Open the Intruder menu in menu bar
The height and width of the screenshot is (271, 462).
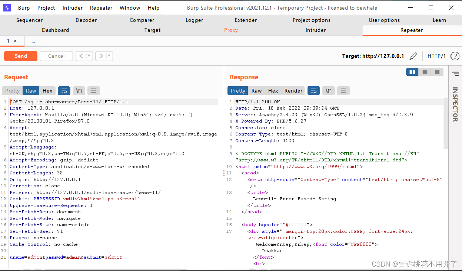coord(73,8)
